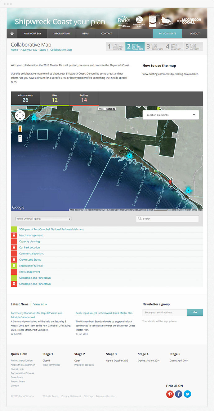
Task: Switch map to Map view
Action: tap(101, 109)
